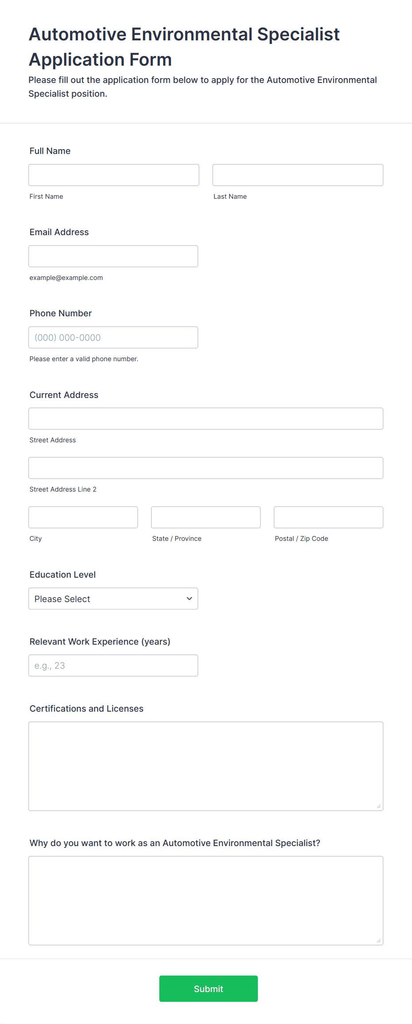Click the Current Address label
412x1024 pixels.
64,395
